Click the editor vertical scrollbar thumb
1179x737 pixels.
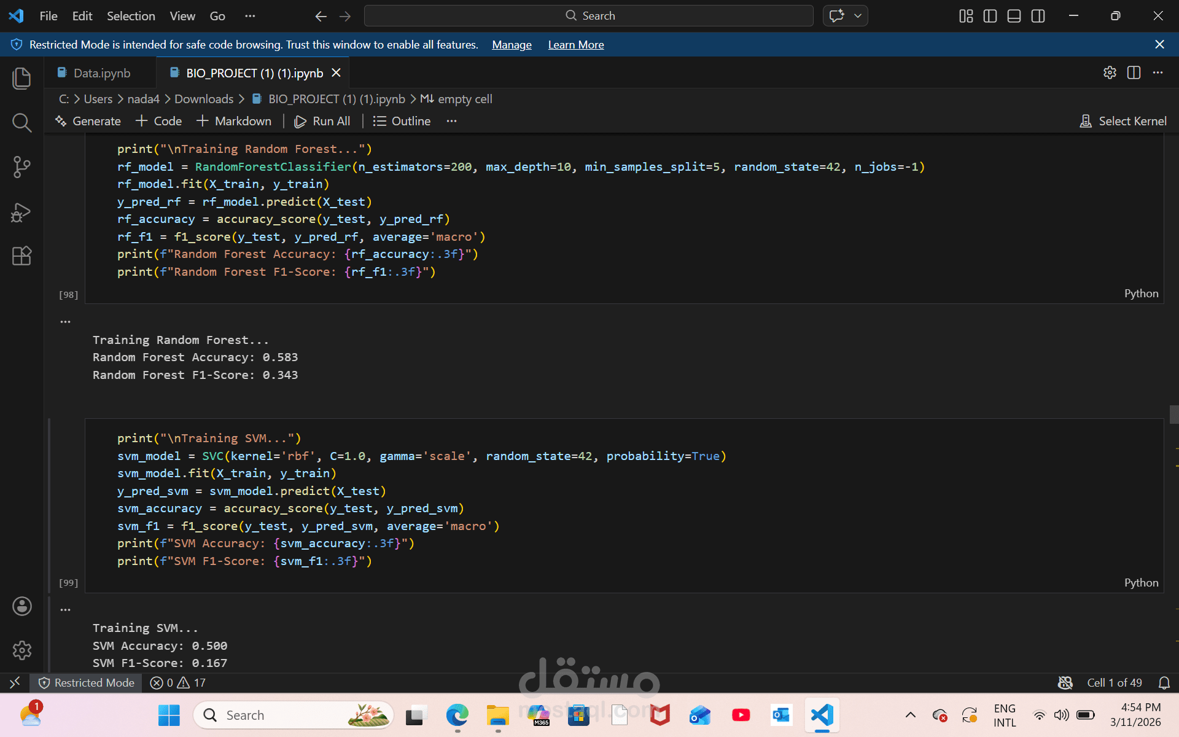tap(1173, 415)
